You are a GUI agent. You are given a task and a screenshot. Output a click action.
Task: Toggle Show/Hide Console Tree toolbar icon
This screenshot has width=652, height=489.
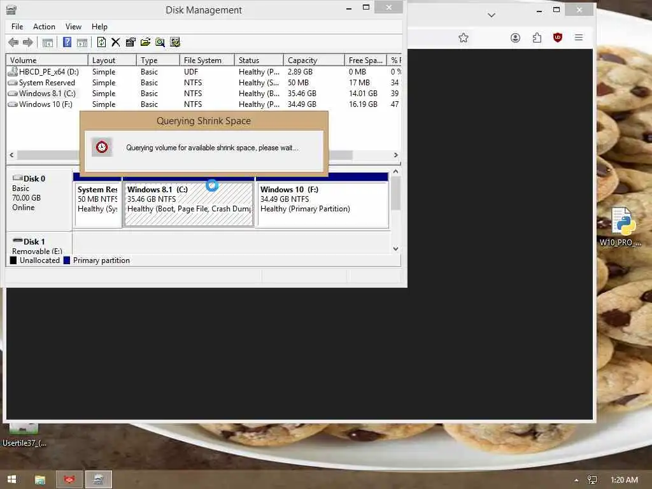(48, 42)
